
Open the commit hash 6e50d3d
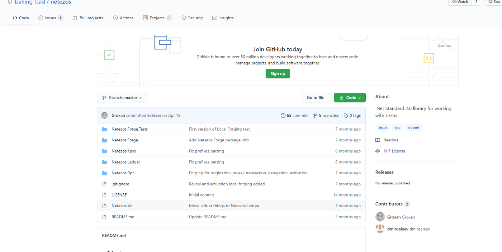tap(154, 116)
